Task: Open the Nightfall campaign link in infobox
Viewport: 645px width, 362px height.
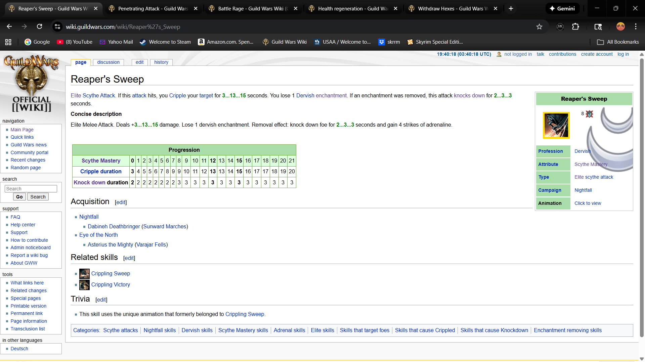Action: 583,190
